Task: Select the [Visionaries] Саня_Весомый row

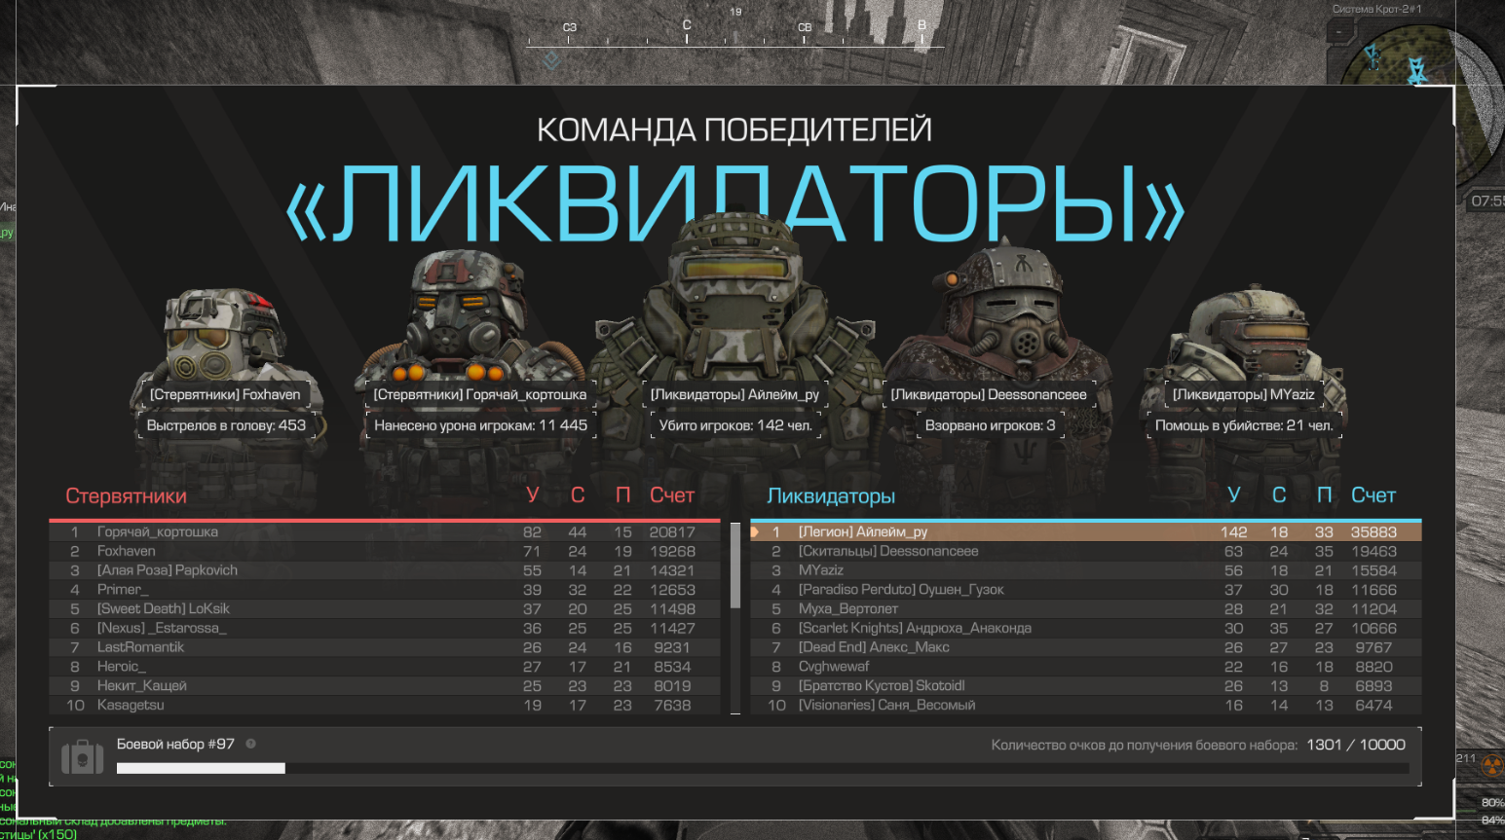Action: click(x=1086, y=705)
